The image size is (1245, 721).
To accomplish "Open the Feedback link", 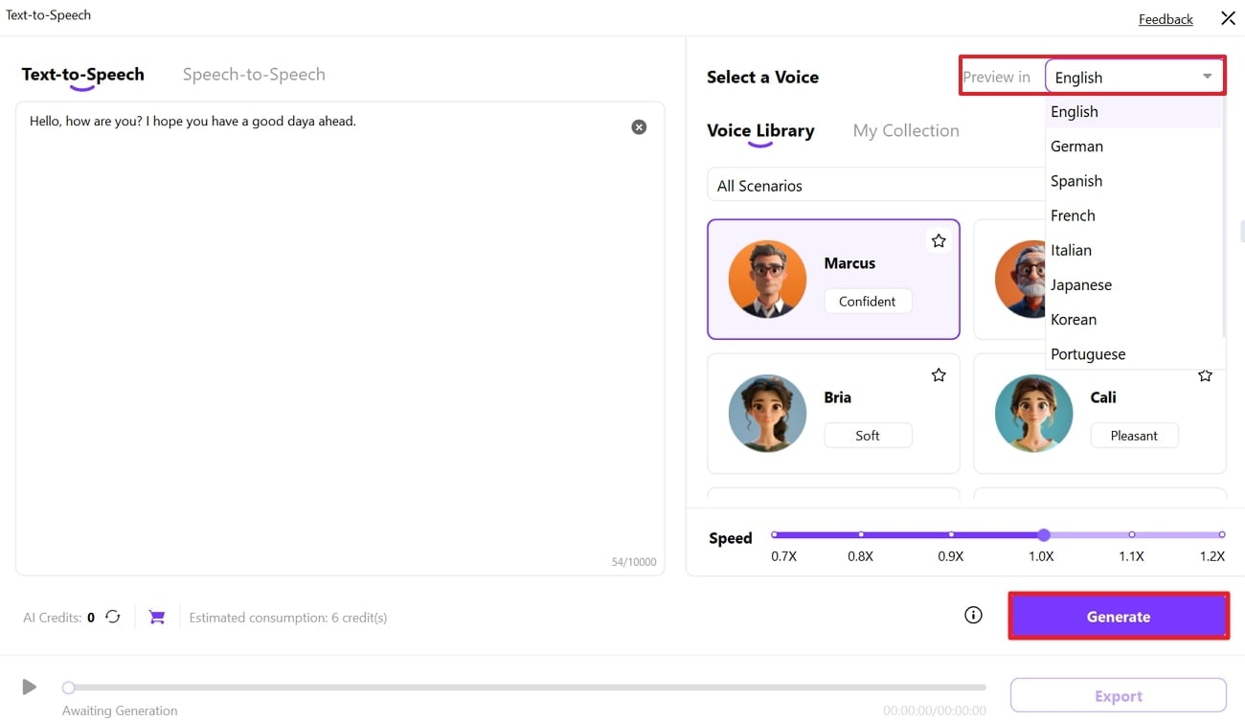I will click(1166, 19).
